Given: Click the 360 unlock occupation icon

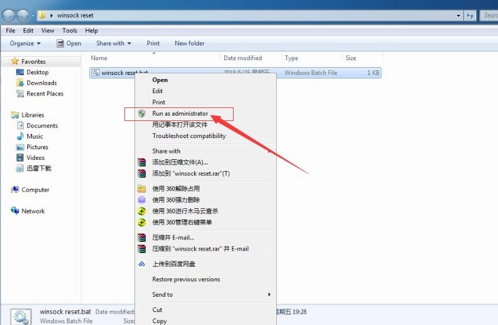Looking at the screenshot, I should (x=142, y=189).
